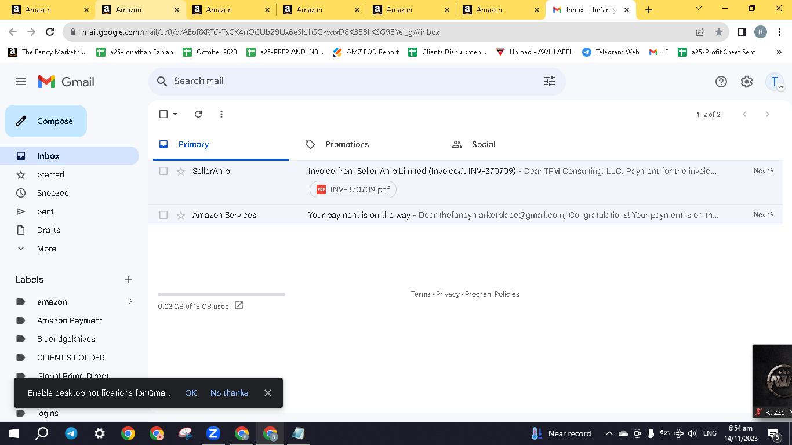Open search options filter icon

550,81
